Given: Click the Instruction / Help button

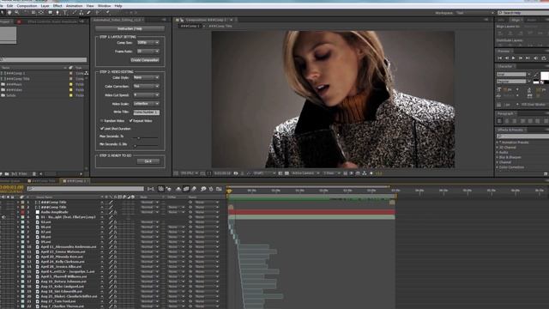Looking at the screenshot, I should (x=130, y=28).
